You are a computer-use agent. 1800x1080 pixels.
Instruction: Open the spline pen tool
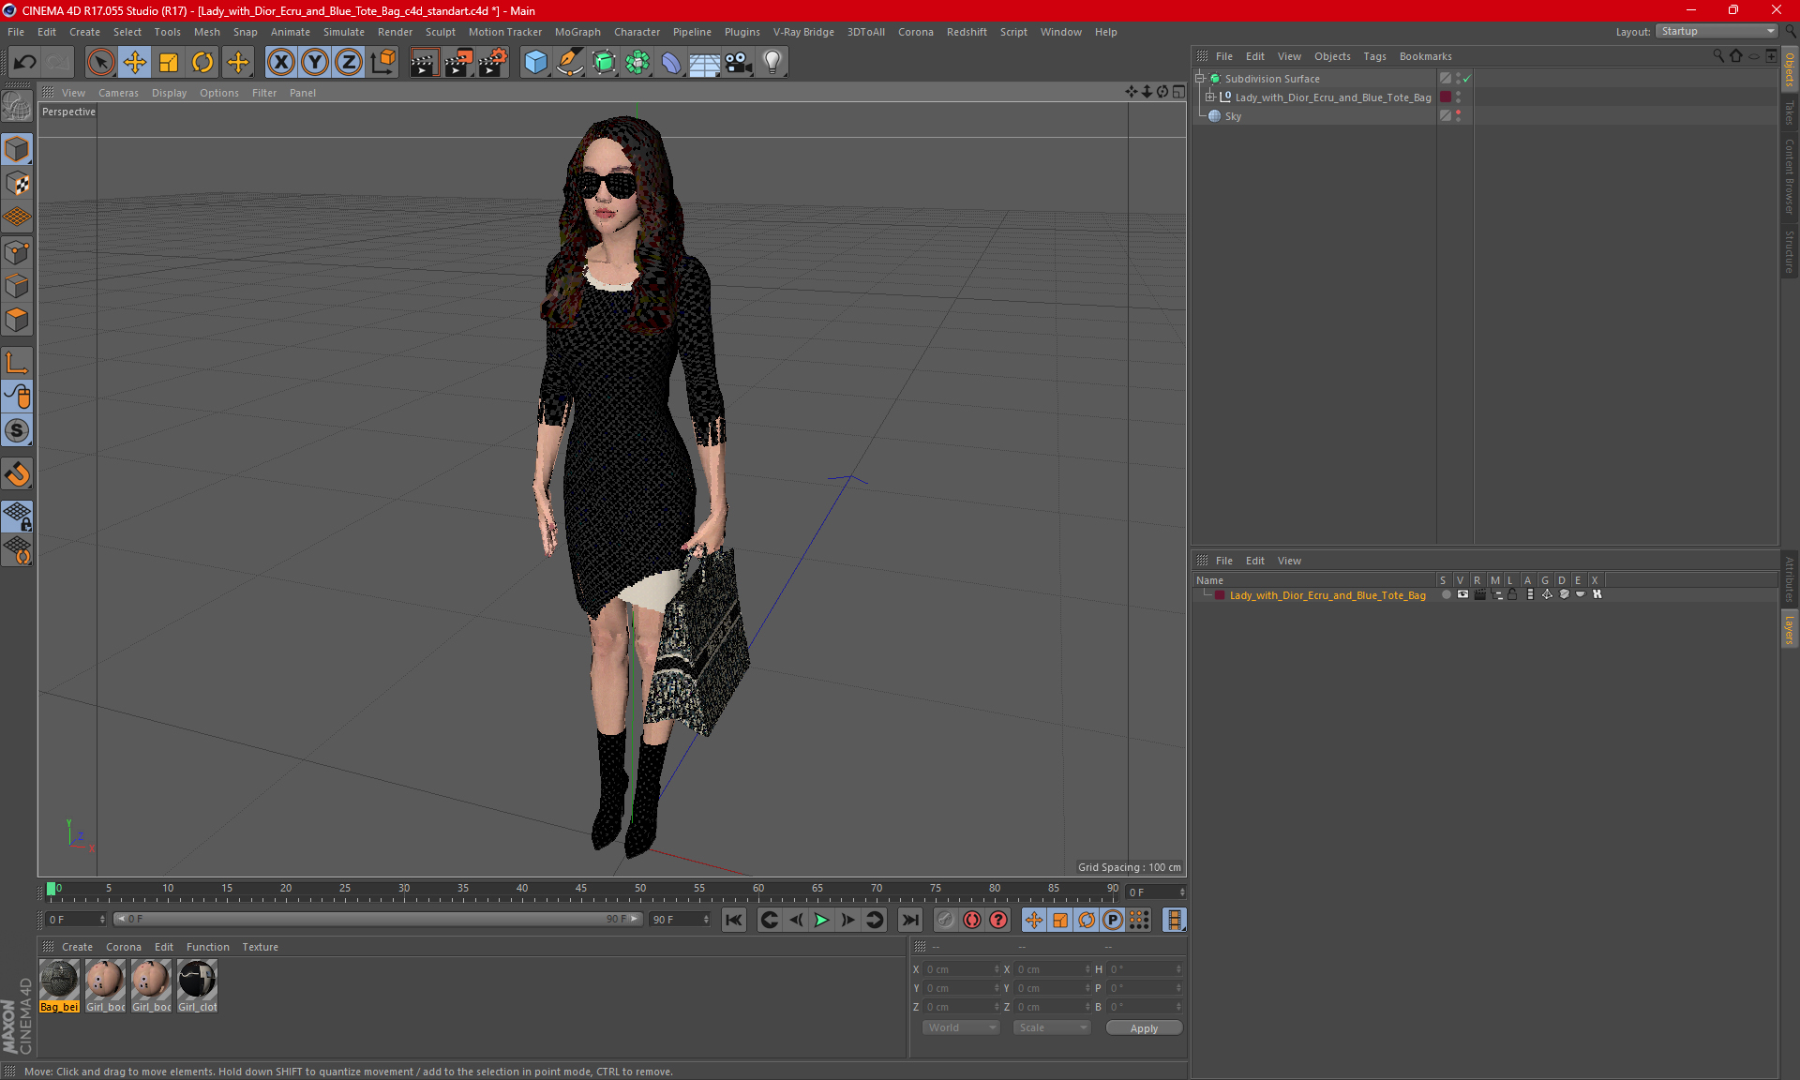pyautogui.click(x=570, y=63)
